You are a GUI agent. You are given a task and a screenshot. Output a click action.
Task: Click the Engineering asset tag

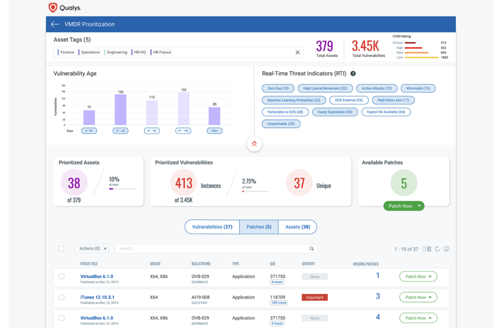coord(116,52)
